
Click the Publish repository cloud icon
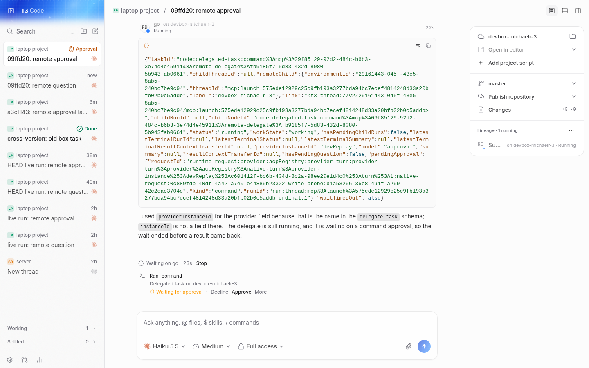[x=481, y=96]
